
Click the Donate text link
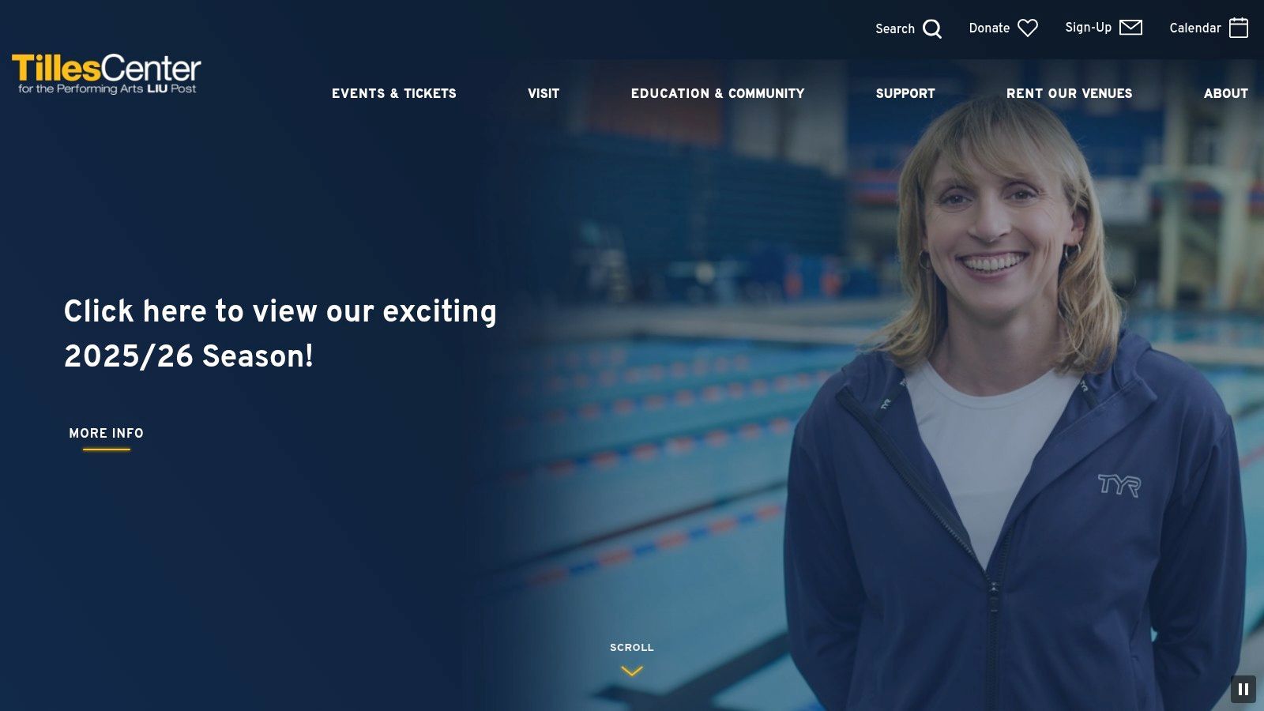989,28
